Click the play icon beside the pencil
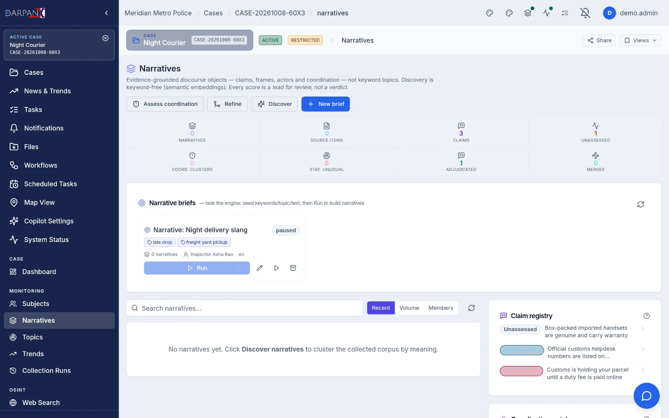 tap(276, 268)
